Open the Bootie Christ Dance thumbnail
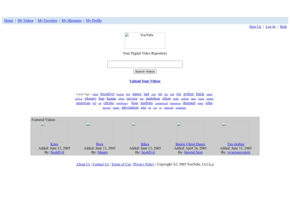 [x=190, y=132]
